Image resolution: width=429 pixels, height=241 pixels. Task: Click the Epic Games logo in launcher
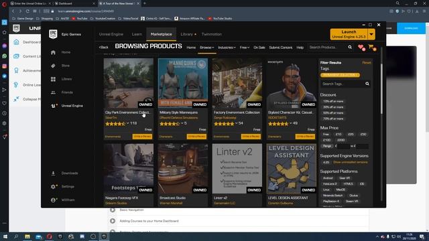pyautogui.click(x=53, y=34)
